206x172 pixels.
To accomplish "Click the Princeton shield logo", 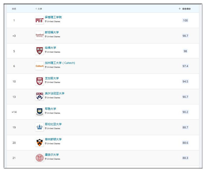I will click(x=39, y=143).
